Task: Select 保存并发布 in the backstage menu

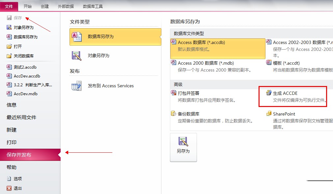Action: [30, 155]
